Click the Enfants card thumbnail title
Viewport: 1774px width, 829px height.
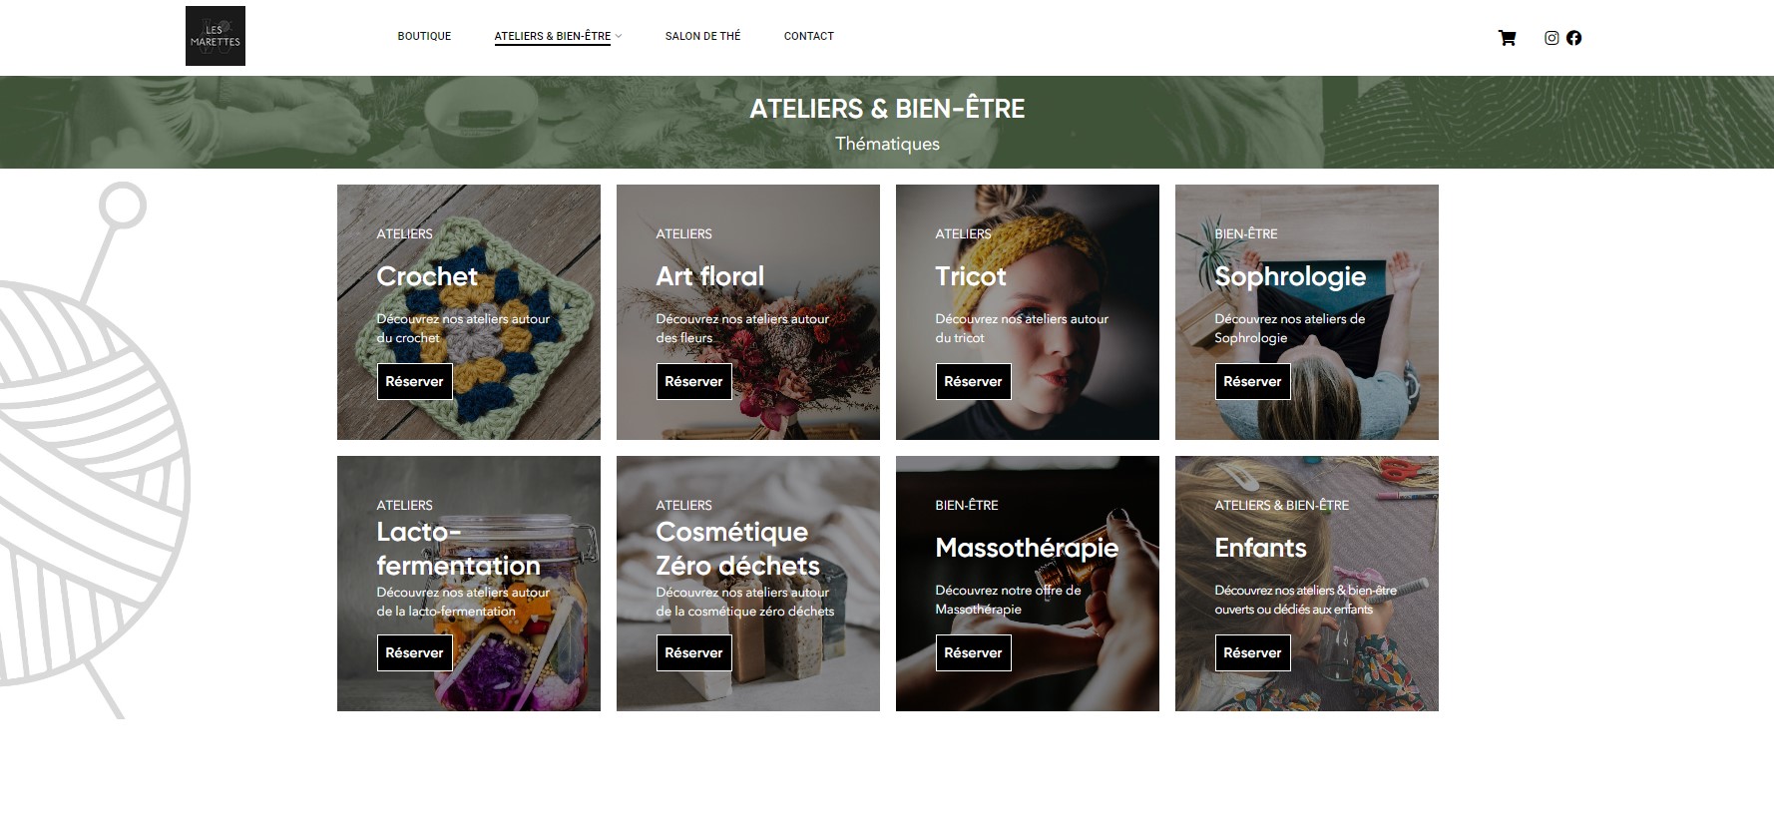(x=1260, y=548)
